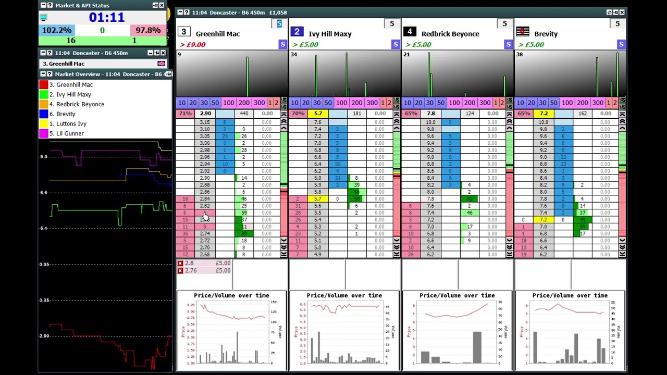Select stake 200 on the Redbrick Beyonce ladder
The image size is (667, 375).
[x=470, y=103]
